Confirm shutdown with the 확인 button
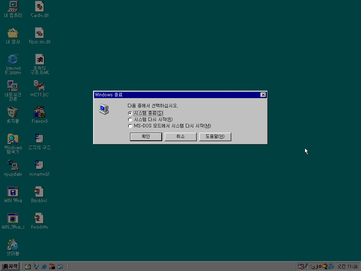The width and height of the screenshot is (361, 271). 146,137
